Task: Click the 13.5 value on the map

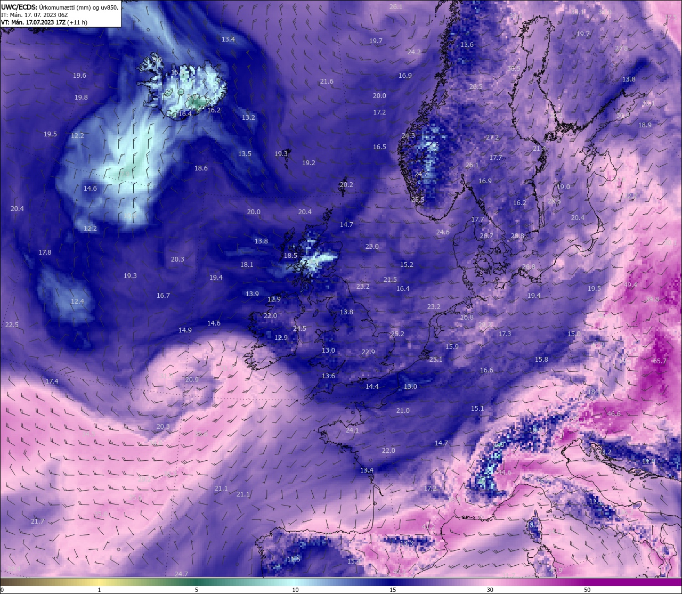Action: pyautogui.click(x=245, y=154)
